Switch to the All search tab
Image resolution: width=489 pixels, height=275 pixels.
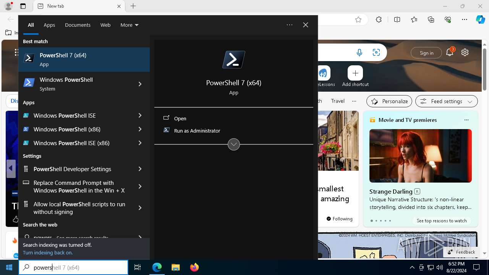point(31,25)
